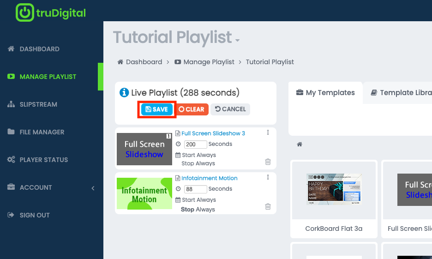Open the Slipstream section
The width and height of the screenshot is (432, 259).
tap(38, 104)
